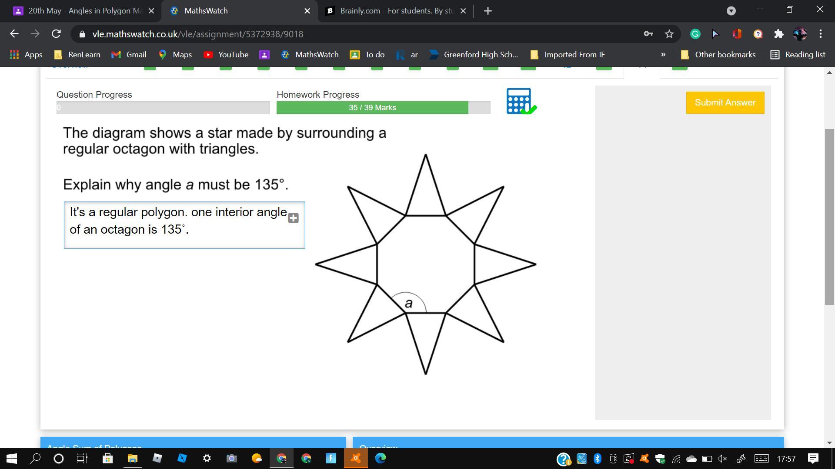
Task: Open the Extensions puzzle icon
Action: (778, 34)
